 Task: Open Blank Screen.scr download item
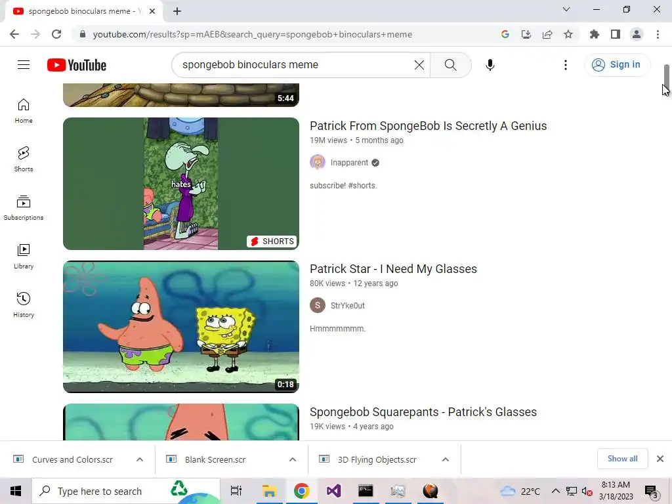215,459
